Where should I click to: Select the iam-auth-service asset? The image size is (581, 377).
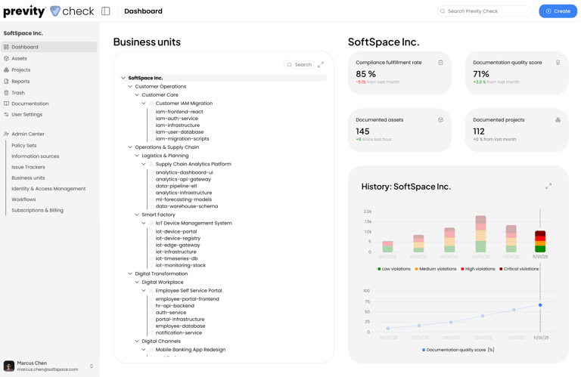(x=177, y=119)
